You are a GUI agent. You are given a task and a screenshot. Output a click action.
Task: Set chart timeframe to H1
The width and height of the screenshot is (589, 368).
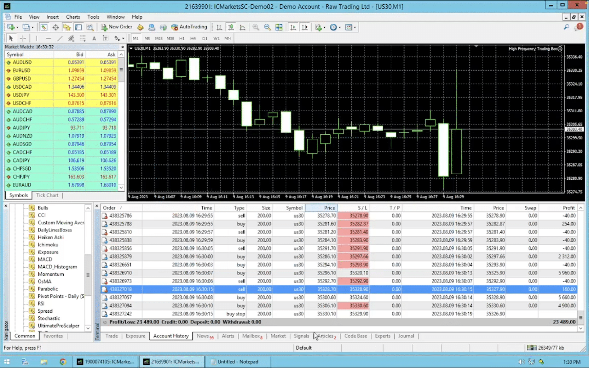pos(182,38)
